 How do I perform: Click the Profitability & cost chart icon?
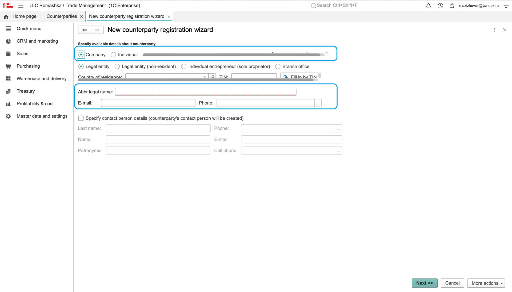click(x=8, y=104)
